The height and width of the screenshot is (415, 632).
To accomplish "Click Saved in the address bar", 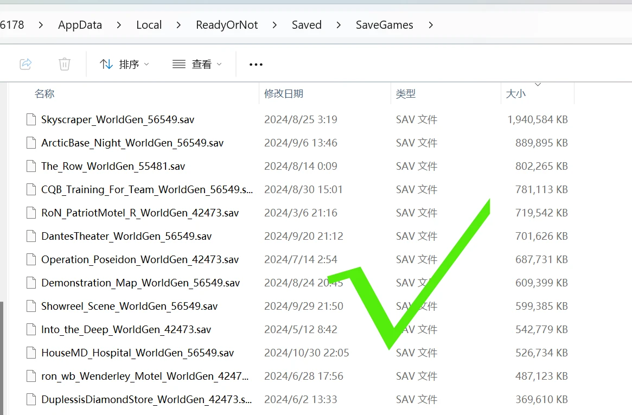I will click(307, 25).
